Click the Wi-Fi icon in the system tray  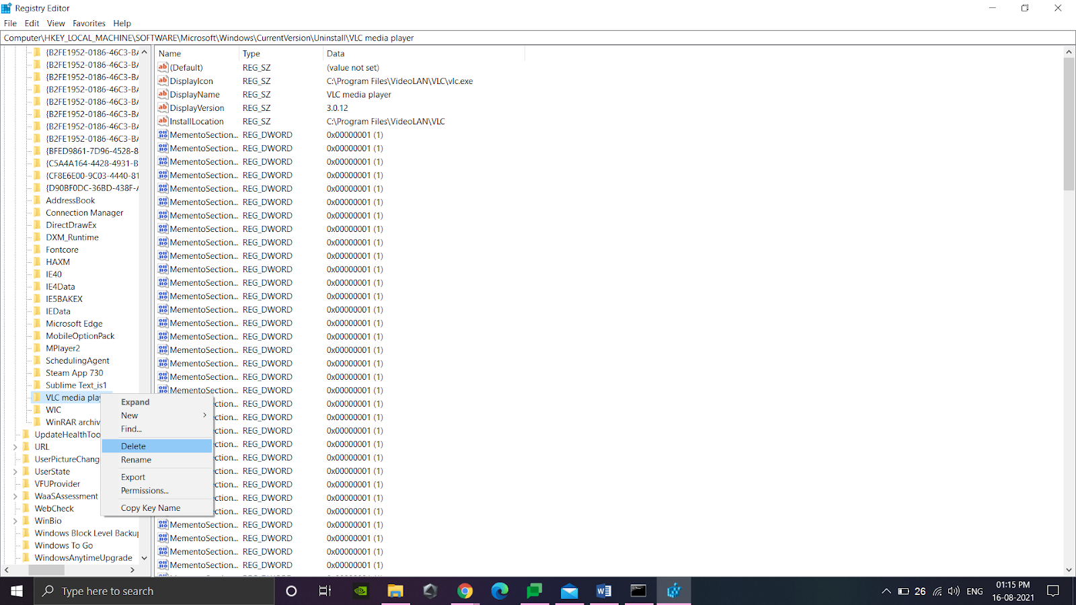(936, 591)
